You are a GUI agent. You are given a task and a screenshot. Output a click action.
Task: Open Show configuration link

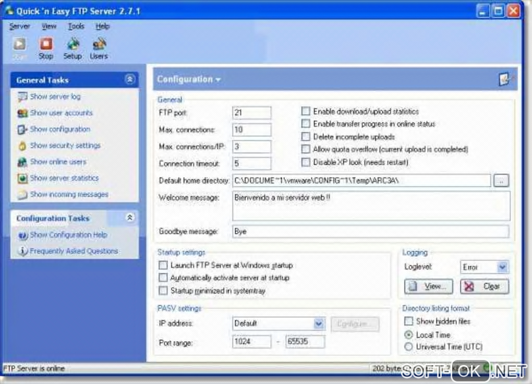click(x=60, y=129)
